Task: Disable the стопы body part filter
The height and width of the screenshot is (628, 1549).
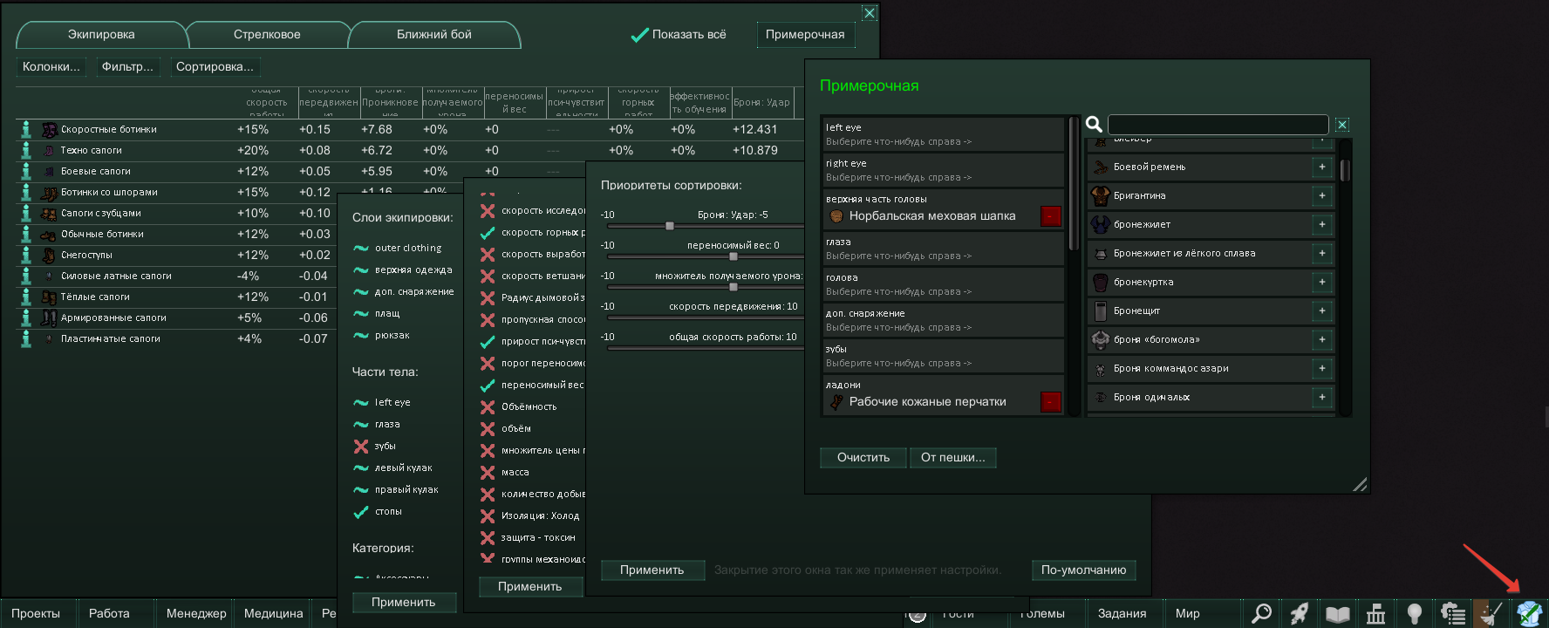Action: click(360, 511)
